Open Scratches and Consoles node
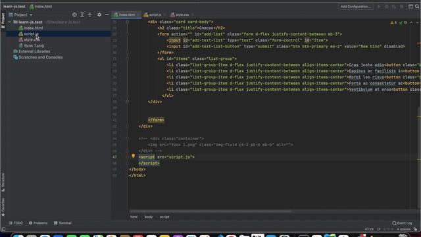 tap(38, 57)
